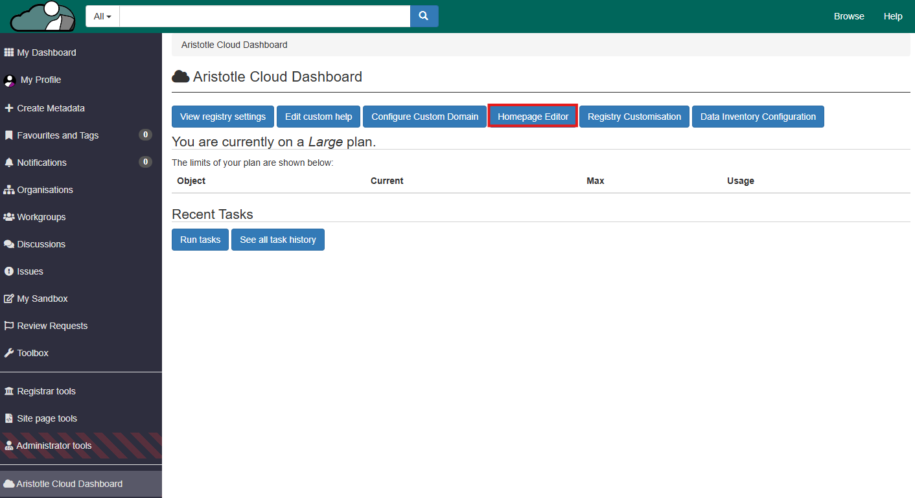Open Browse in the top navigation
915x498 pixels.
(x=849, y=16)
